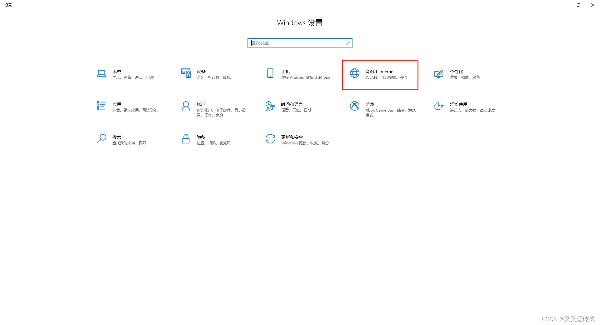Select the 手机 category title
600x325 pixels.
(286, 72)
